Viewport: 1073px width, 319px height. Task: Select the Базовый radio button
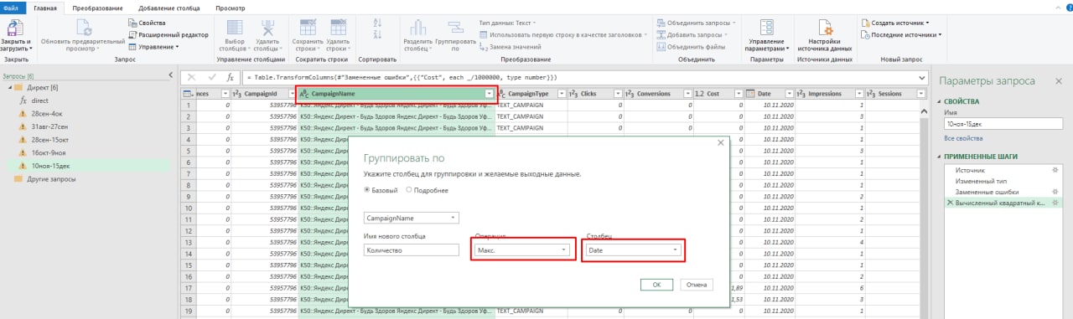click(366, 190)
